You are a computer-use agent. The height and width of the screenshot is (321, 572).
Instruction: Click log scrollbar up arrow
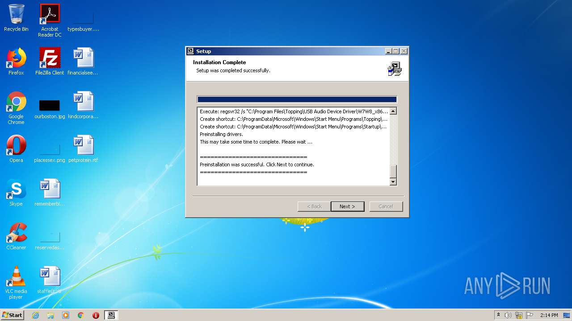point(393,111)
